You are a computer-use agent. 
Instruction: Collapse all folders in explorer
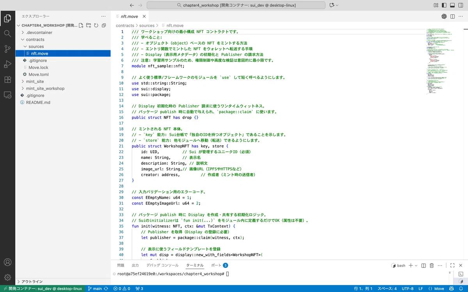point(104,25)
